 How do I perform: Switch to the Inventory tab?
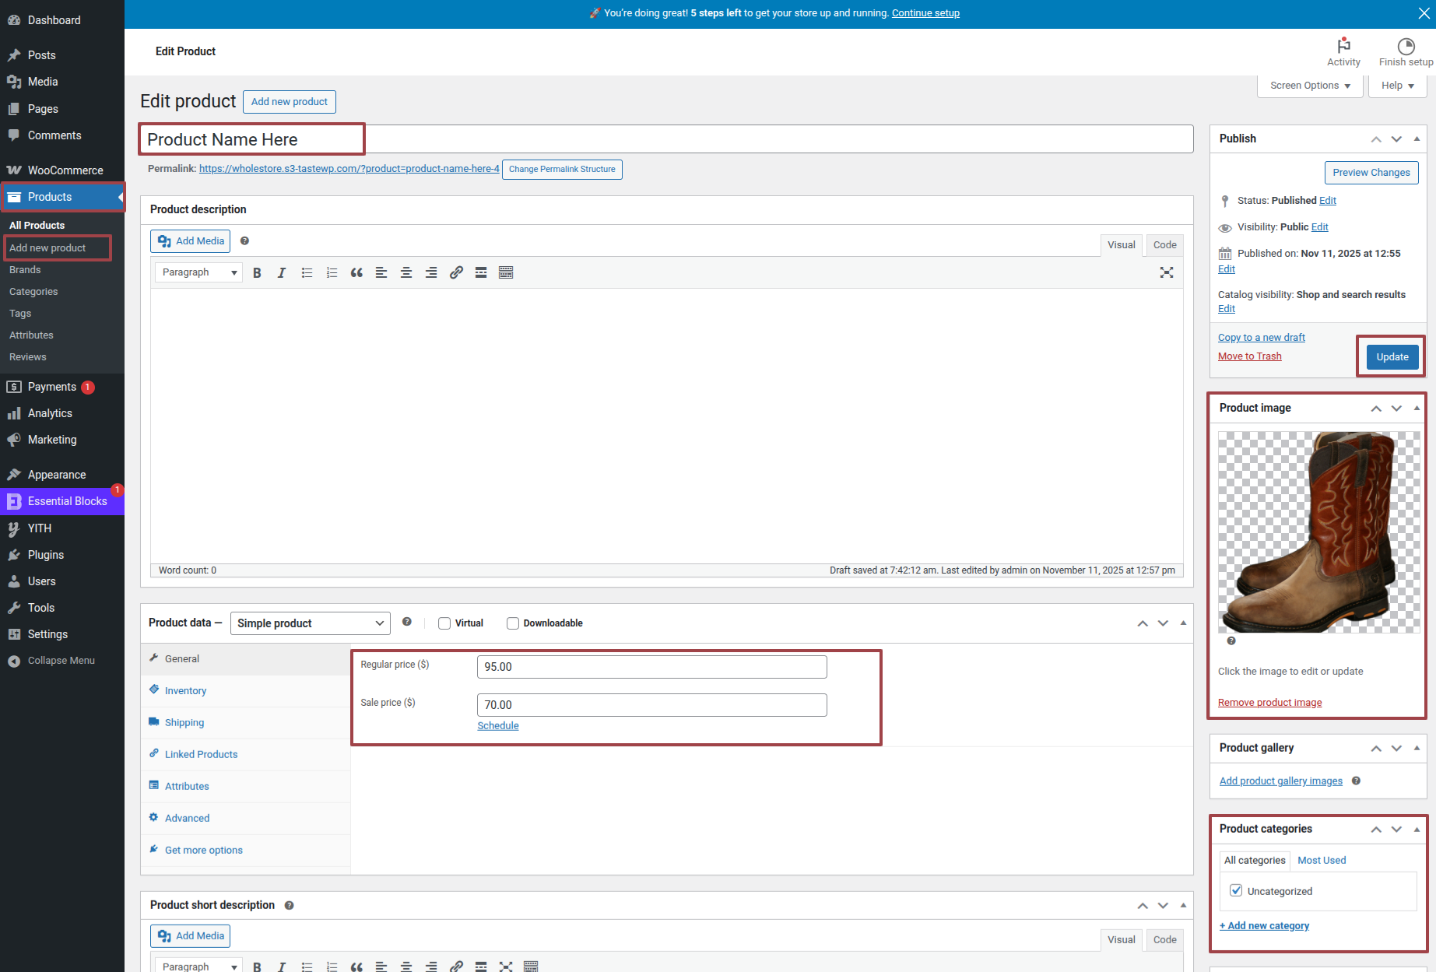[x=185, y=691]
